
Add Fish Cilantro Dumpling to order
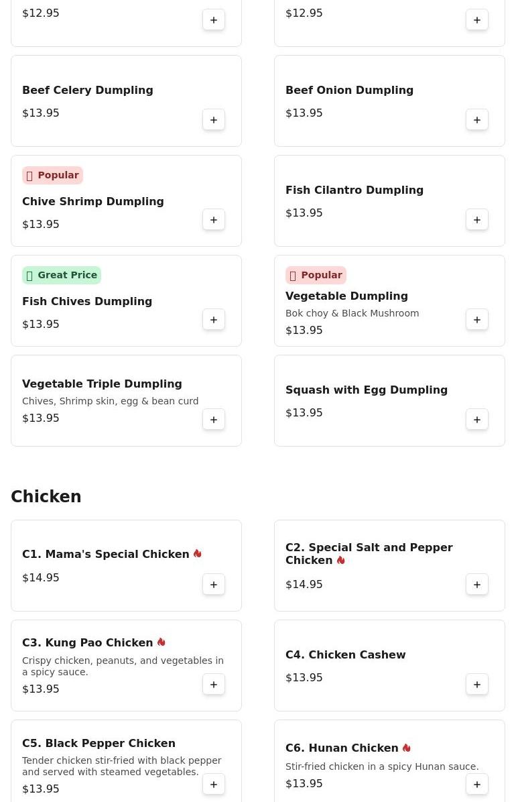[x=477, y=220]
